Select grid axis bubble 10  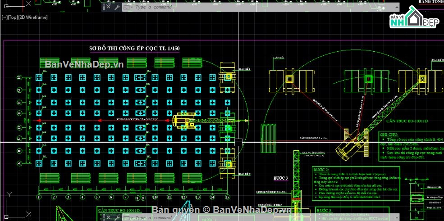(155, 197)
